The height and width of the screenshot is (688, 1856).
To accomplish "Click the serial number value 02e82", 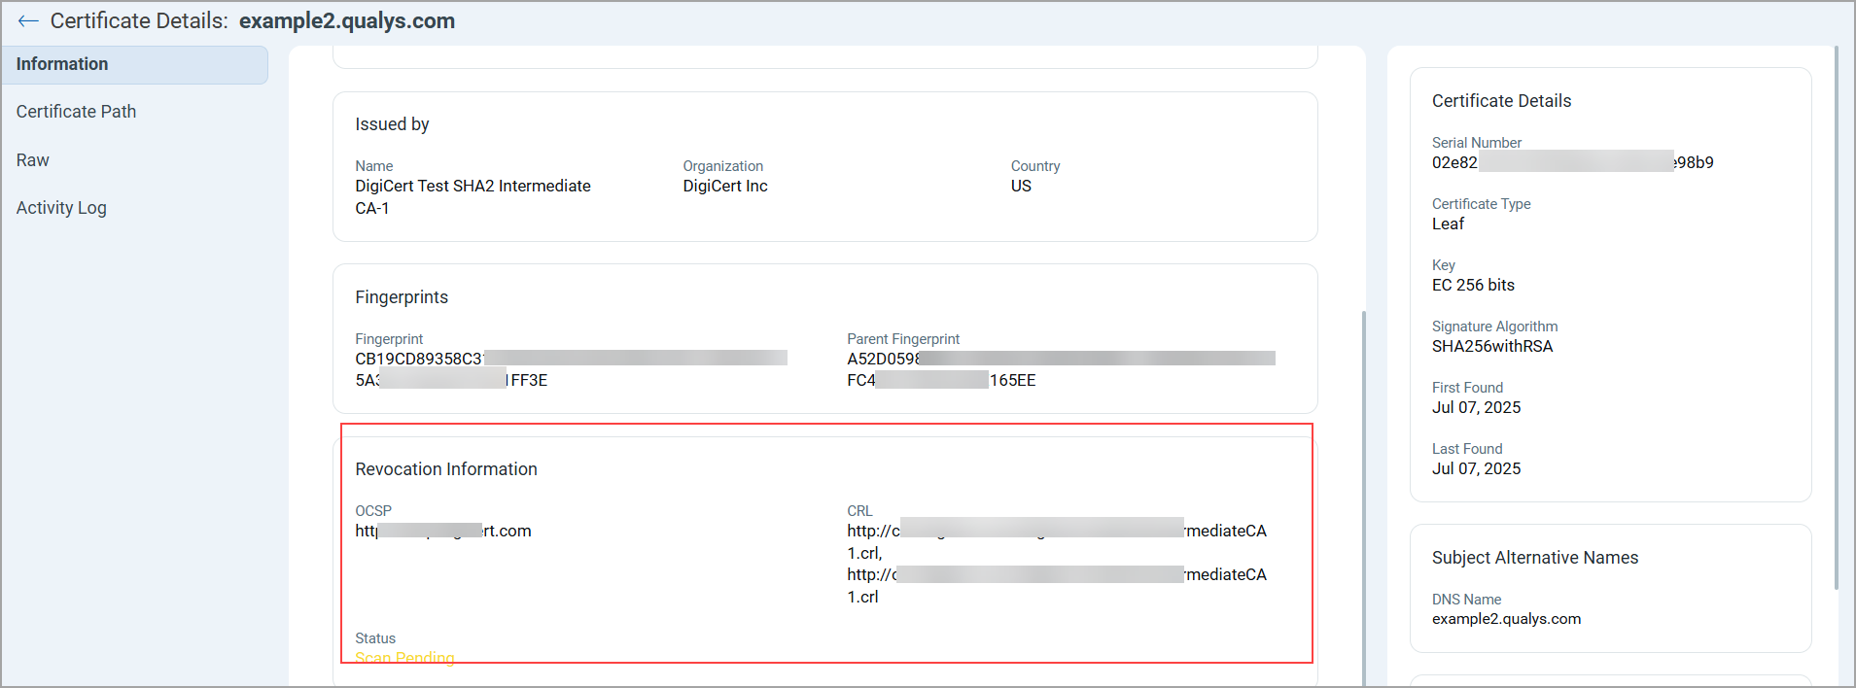I will 1572,162.
